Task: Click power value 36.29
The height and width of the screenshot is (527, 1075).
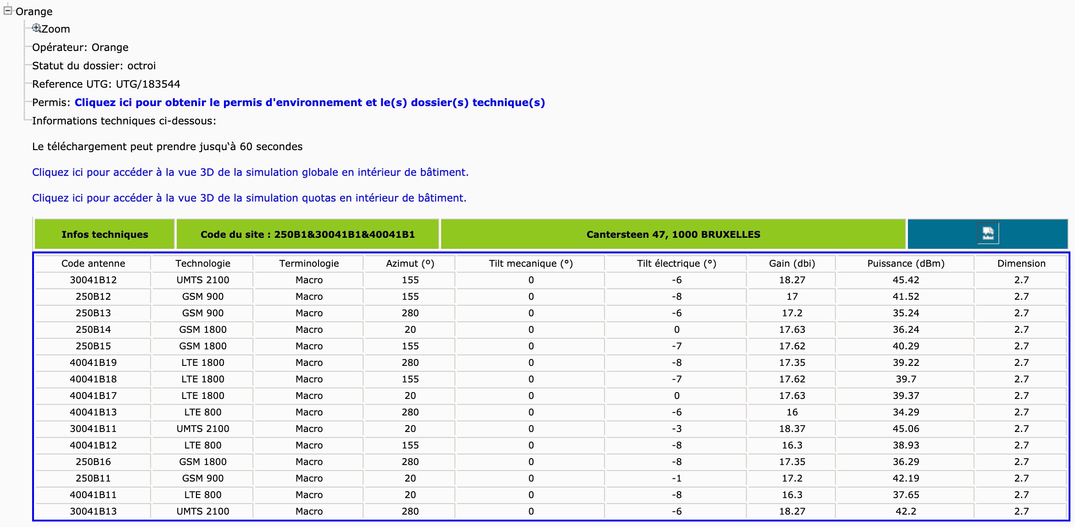Action: click(906, 462)
